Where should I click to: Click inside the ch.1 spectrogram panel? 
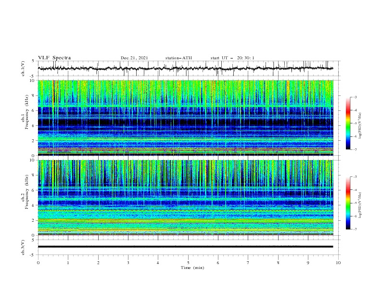[x=185, y=118]
